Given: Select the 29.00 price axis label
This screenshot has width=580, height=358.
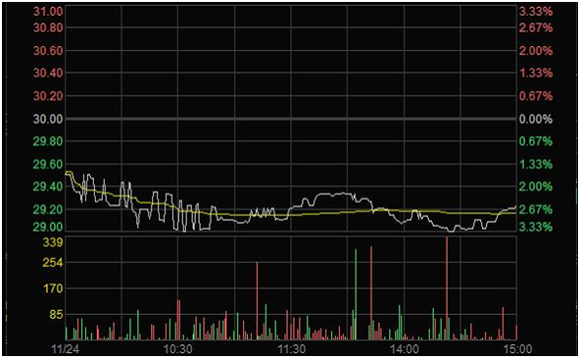Looking at the screenshot, I should click(x=48, y=227).
